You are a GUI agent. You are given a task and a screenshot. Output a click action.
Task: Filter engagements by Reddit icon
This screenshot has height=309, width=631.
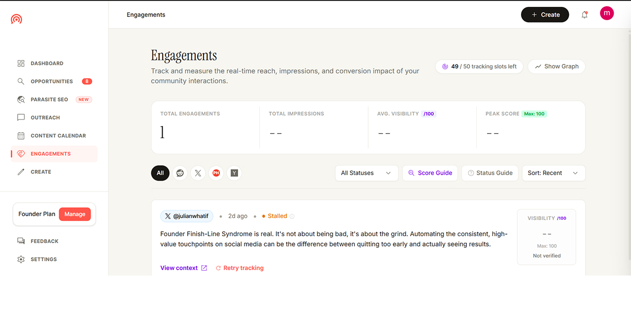[180, 173]
